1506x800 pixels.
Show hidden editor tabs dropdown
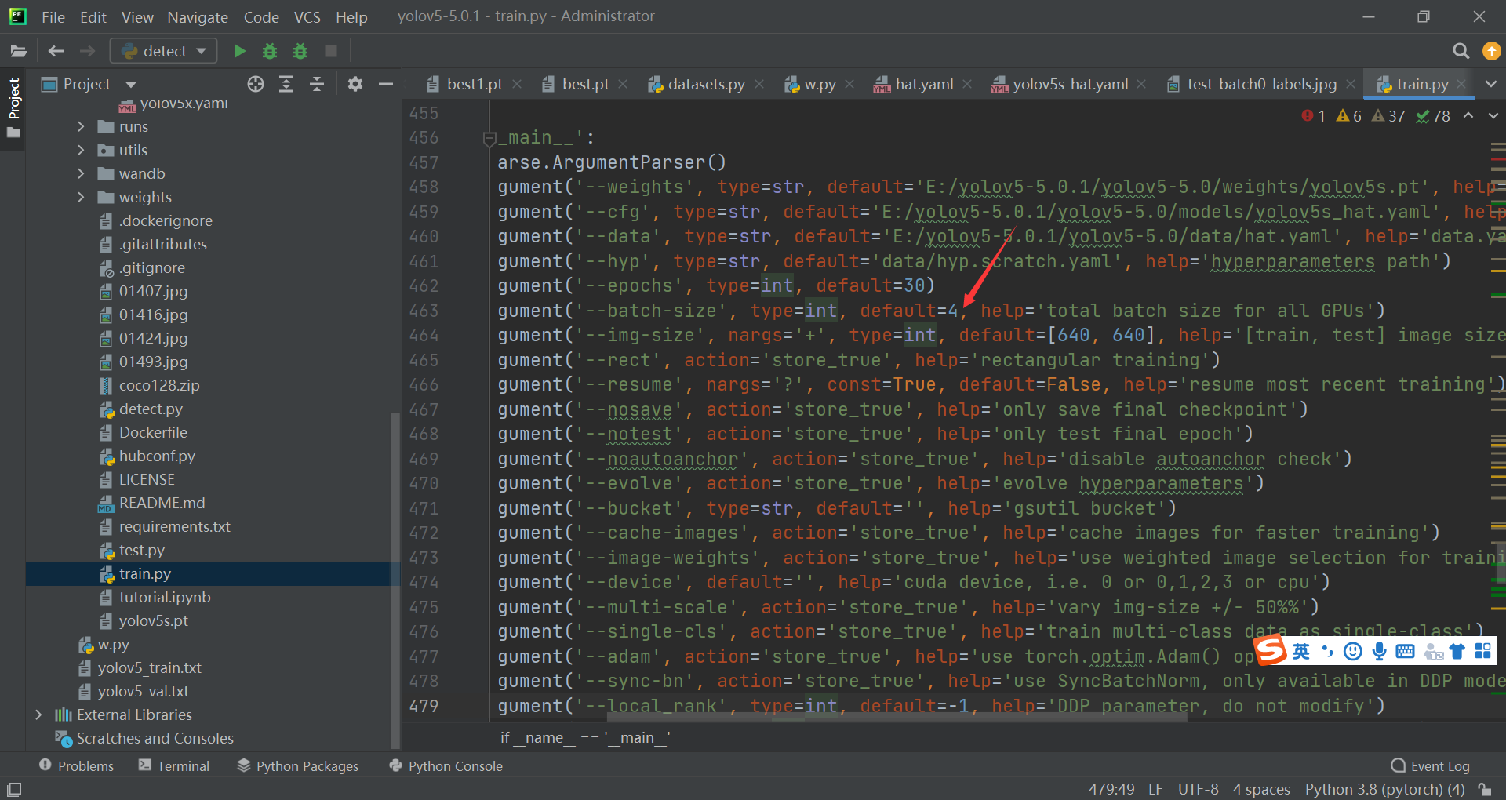click(1490, 84)
